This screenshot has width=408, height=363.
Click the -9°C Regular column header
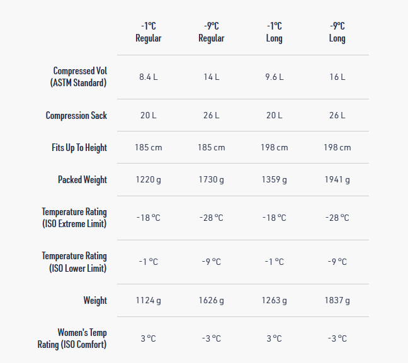point(212,32)
